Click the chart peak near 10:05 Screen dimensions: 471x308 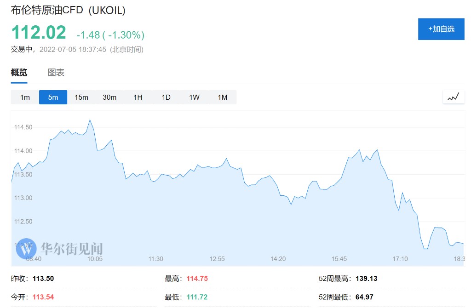coord(90,120)
